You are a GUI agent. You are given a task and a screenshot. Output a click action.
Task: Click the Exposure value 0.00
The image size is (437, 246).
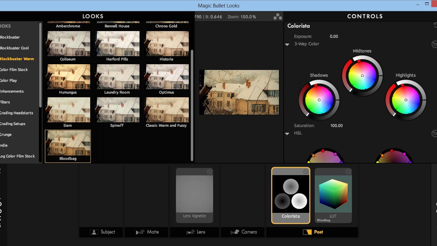pos(334,36)
